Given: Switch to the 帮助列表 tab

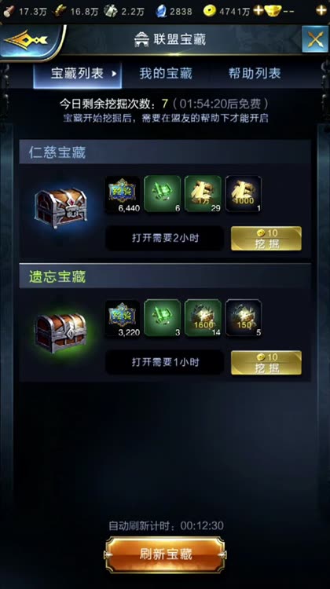Looking at the screenshot, I should point(255,73).
